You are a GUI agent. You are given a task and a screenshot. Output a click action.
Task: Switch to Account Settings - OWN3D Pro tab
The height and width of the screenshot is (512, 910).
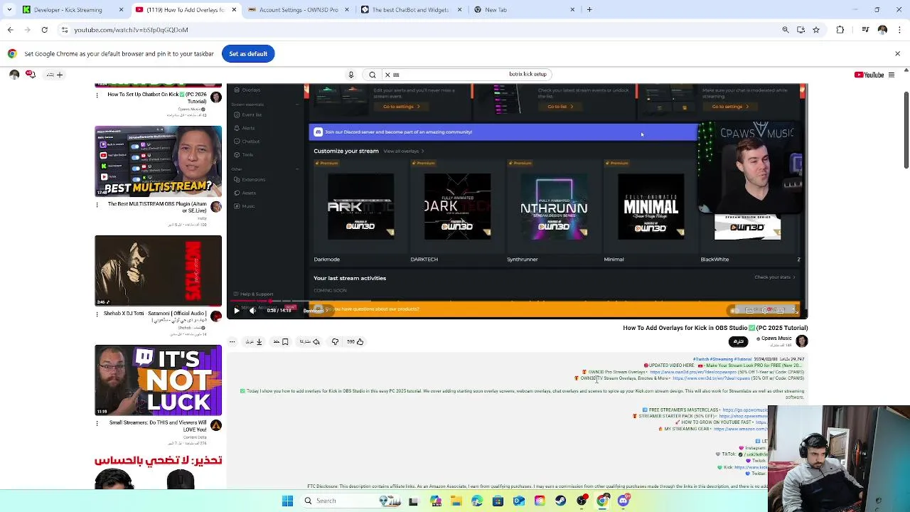point(299,10)
